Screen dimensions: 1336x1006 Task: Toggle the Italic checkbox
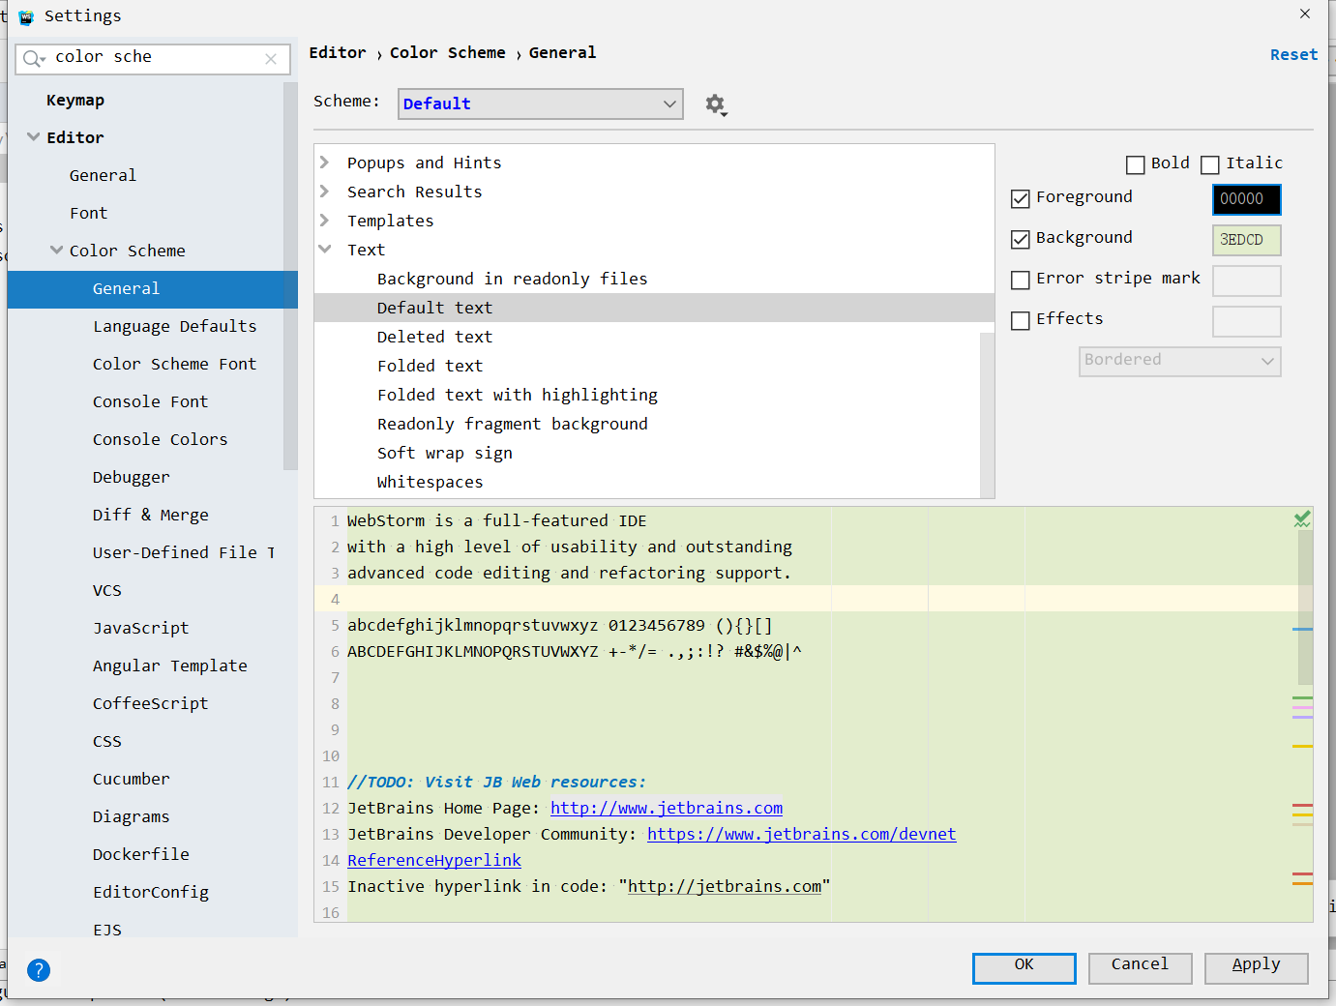click(1209, 164)
